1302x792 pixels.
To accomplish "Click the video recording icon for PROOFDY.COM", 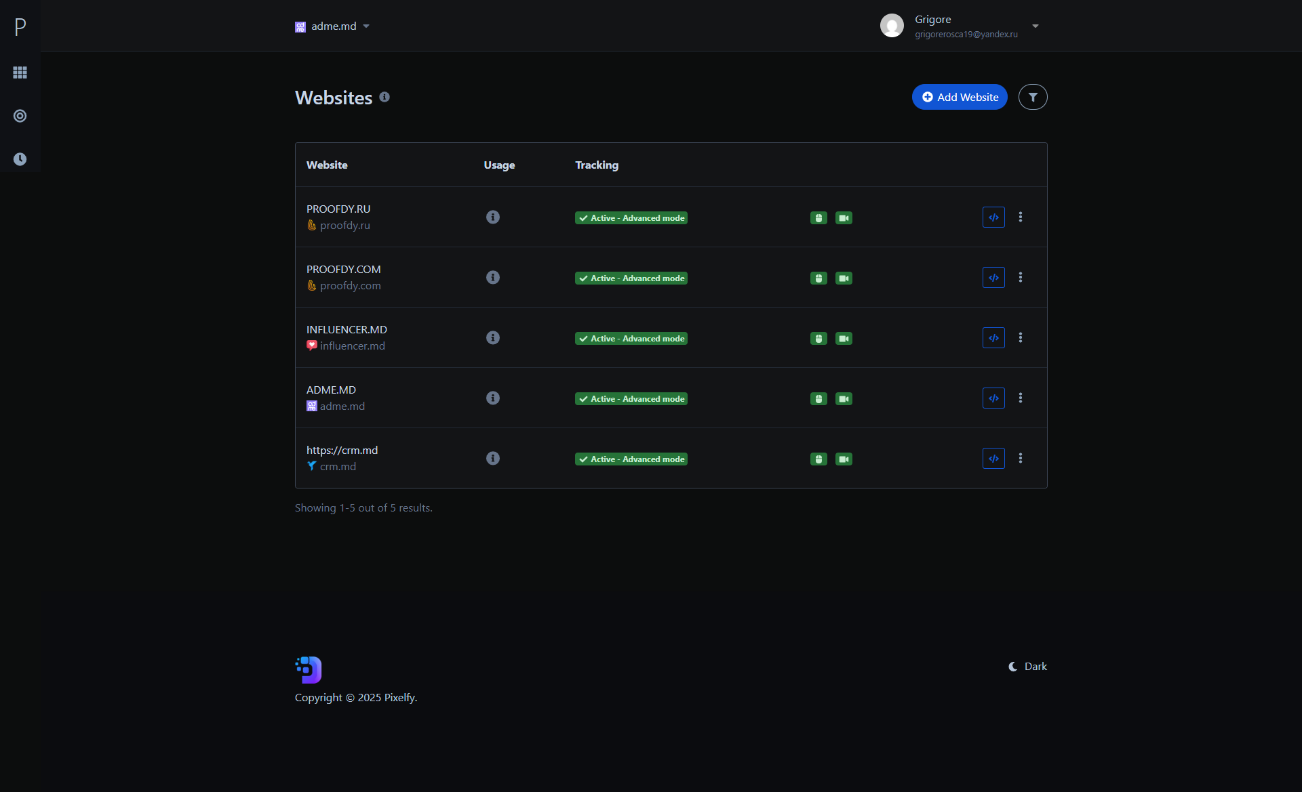I will tap(844, 278).
